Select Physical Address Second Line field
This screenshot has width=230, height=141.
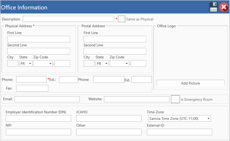click(39, 51)
